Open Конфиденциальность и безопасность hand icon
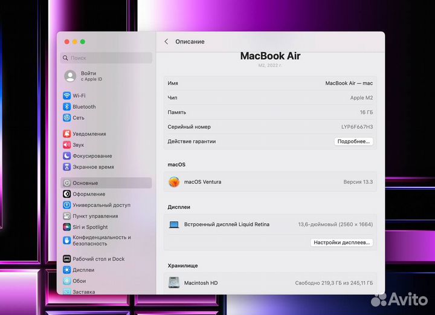This screenshot has height=315, width=435. (66, 241)
